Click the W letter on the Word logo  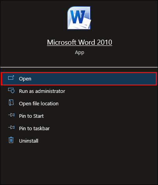point(78,17)
